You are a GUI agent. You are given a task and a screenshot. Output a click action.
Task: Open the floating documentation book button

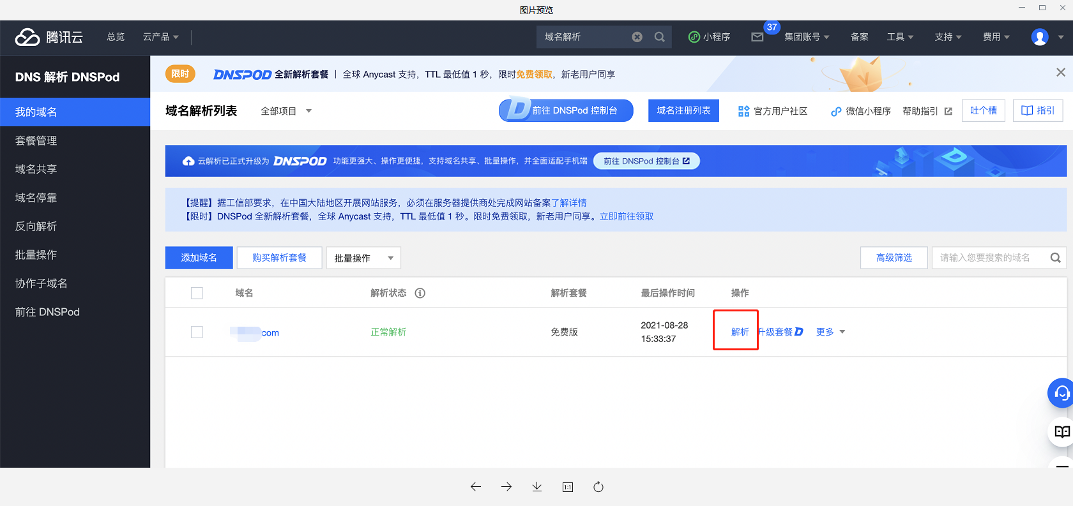click(x=1062, y=432)
